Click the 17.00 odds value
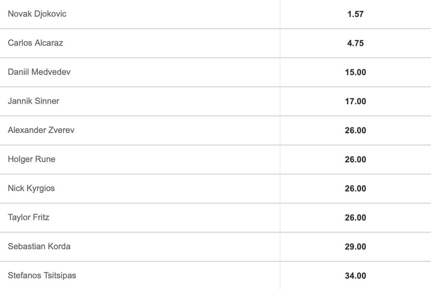Screen dimensions: 431x290 coord(355,102)
